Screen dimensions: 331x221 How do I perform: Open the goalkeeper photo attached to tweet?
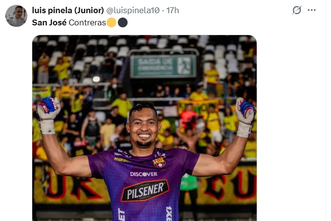pyautogui.click(x=144, y=128)
